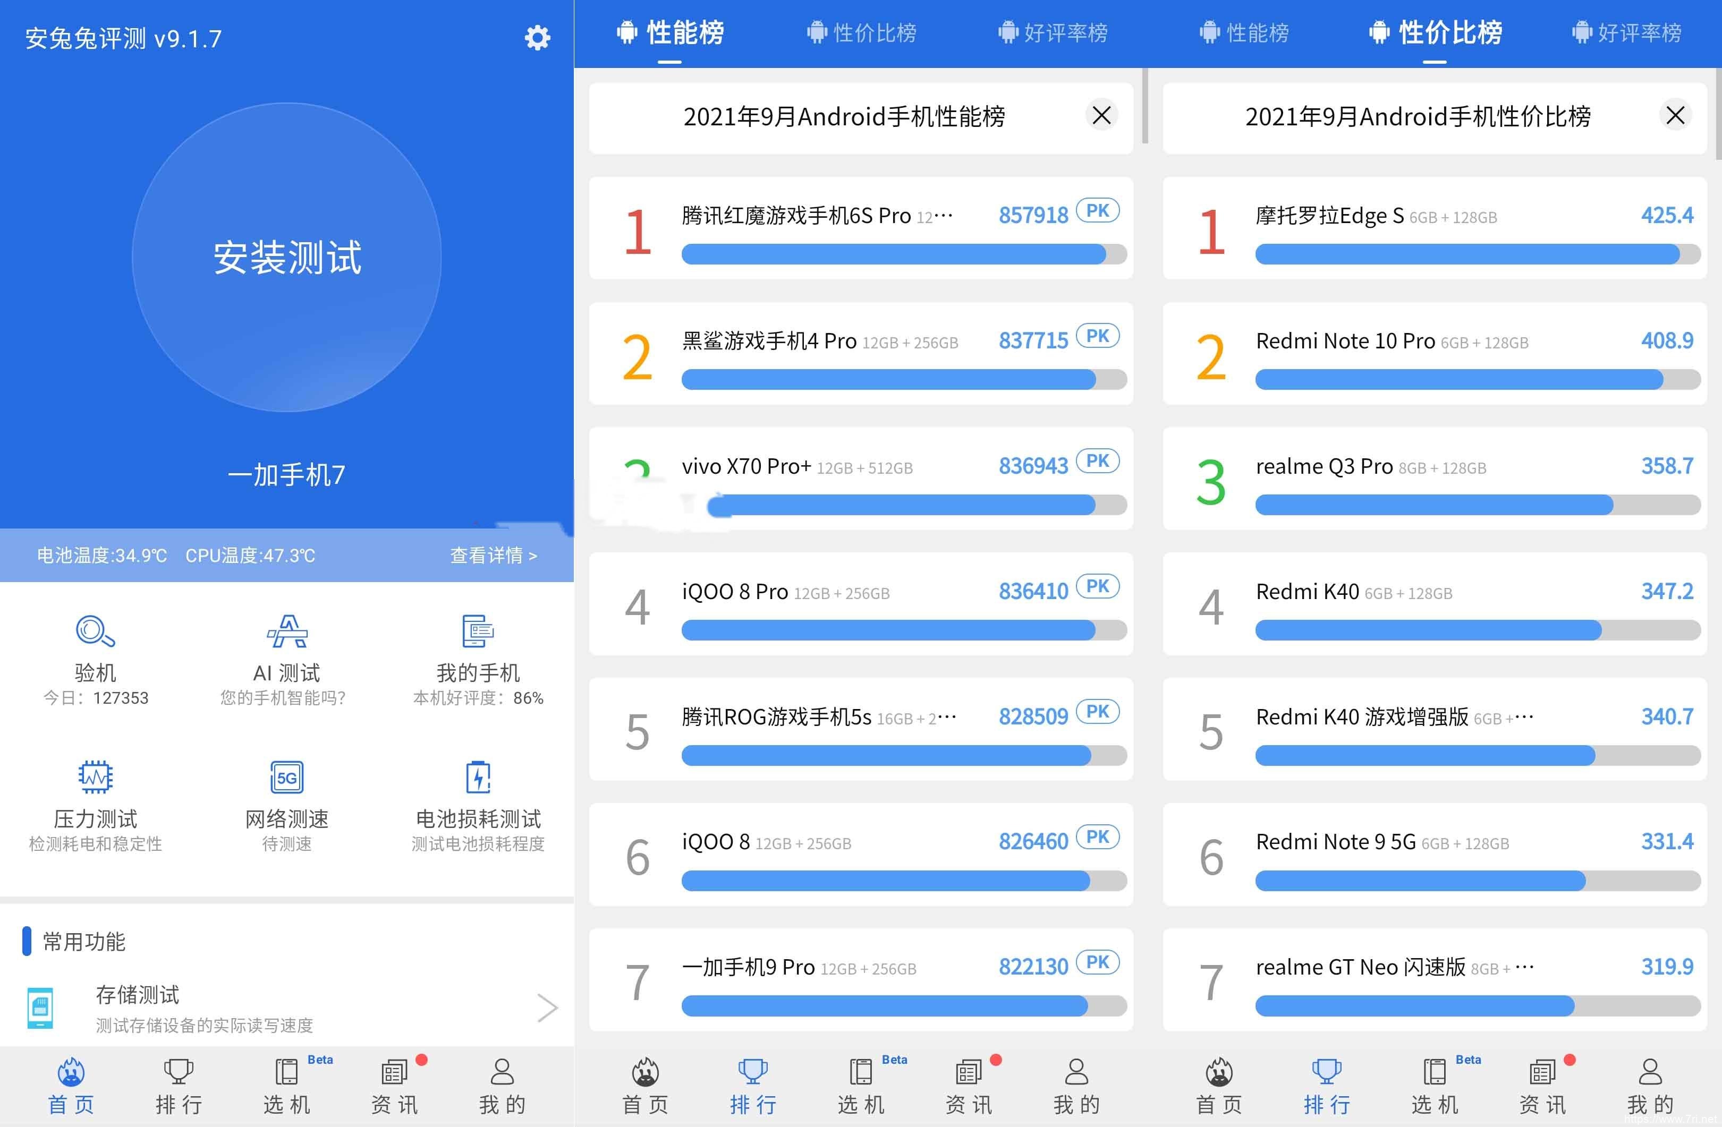Screen dimensions: 1722x1127
Task: Tap the 一加手机7 device name
Action: [x=286, y=474]
